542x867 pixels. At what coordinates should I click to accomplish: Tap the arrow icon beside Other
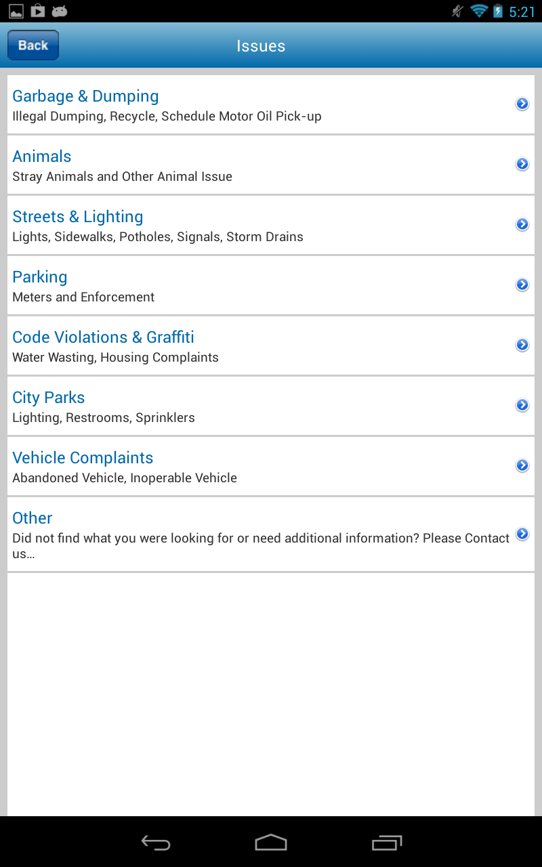point(522,534)
